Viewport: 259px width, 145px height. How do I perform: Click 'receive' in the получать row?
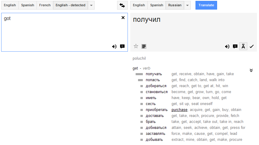(x=186, y=74)
